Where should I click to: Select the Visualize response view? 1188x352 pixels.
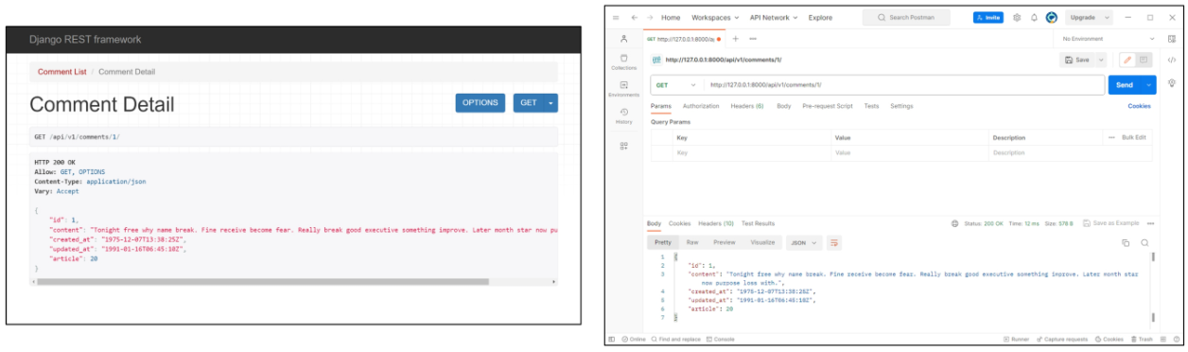762,243
